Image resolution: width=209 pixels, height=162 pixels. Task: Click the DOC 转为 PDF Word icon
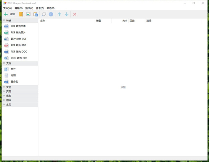pyautogui.click(x=6, y=58)
